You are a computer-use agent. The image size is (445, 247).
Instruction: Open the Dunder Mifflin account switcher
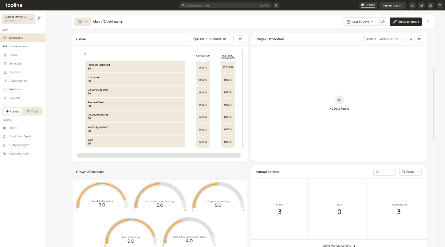click(x=19, y=19)
